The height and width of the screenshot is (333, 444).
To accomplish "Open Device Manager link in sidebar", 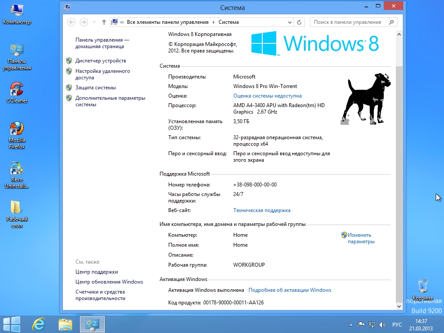I will [x=101, y=61].
